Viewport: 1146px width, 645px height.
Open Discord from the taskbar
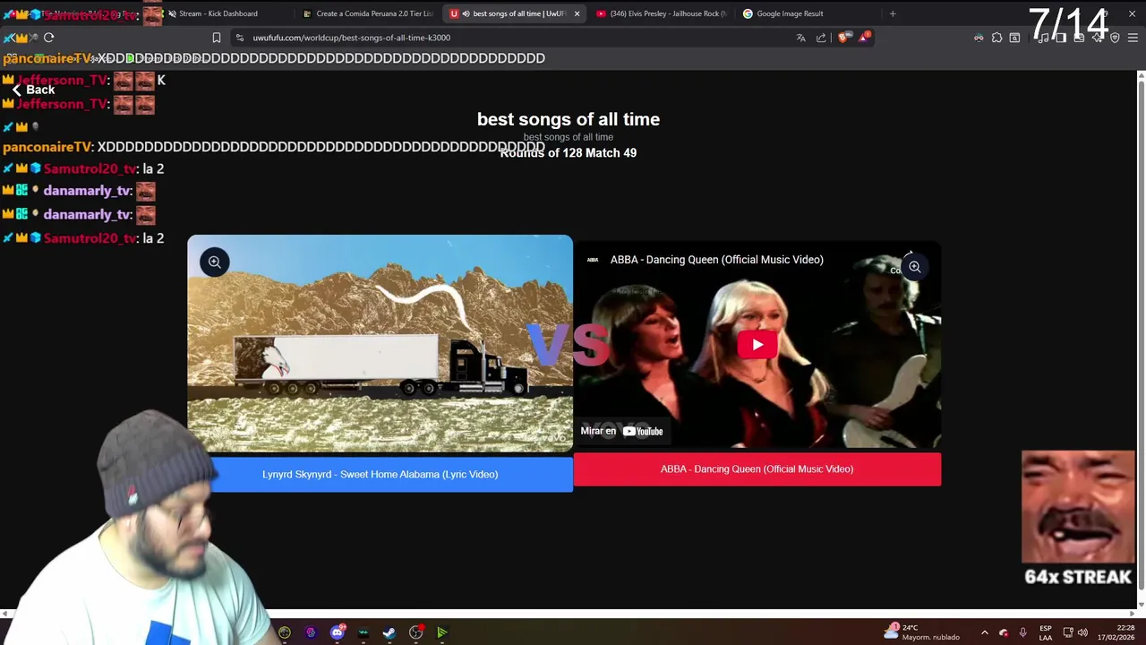337,632
